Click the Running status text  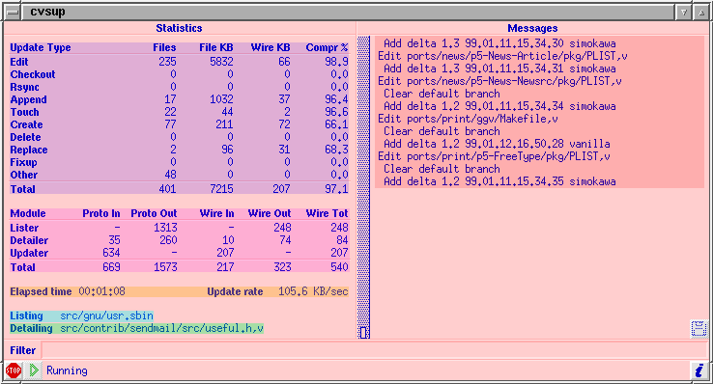(x=67, y=370)
